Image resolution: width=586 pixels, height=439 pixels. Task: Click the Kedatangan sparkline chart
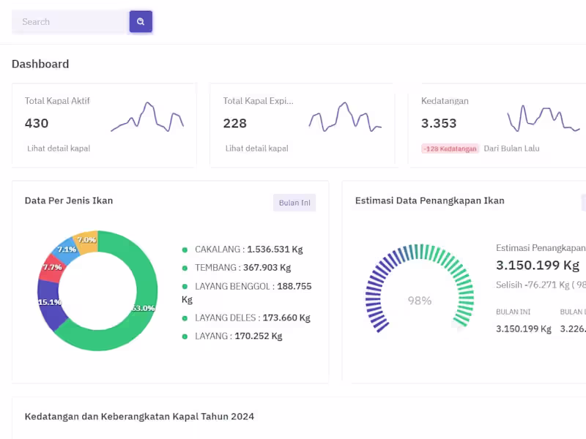tap(544, 118)
